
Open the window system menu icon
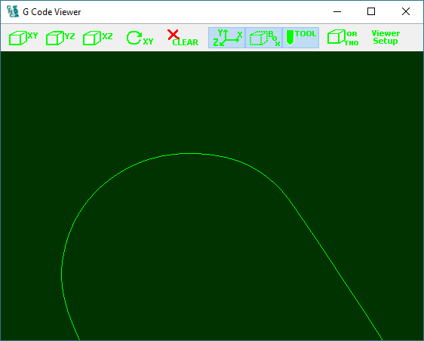tap(13, 11)
